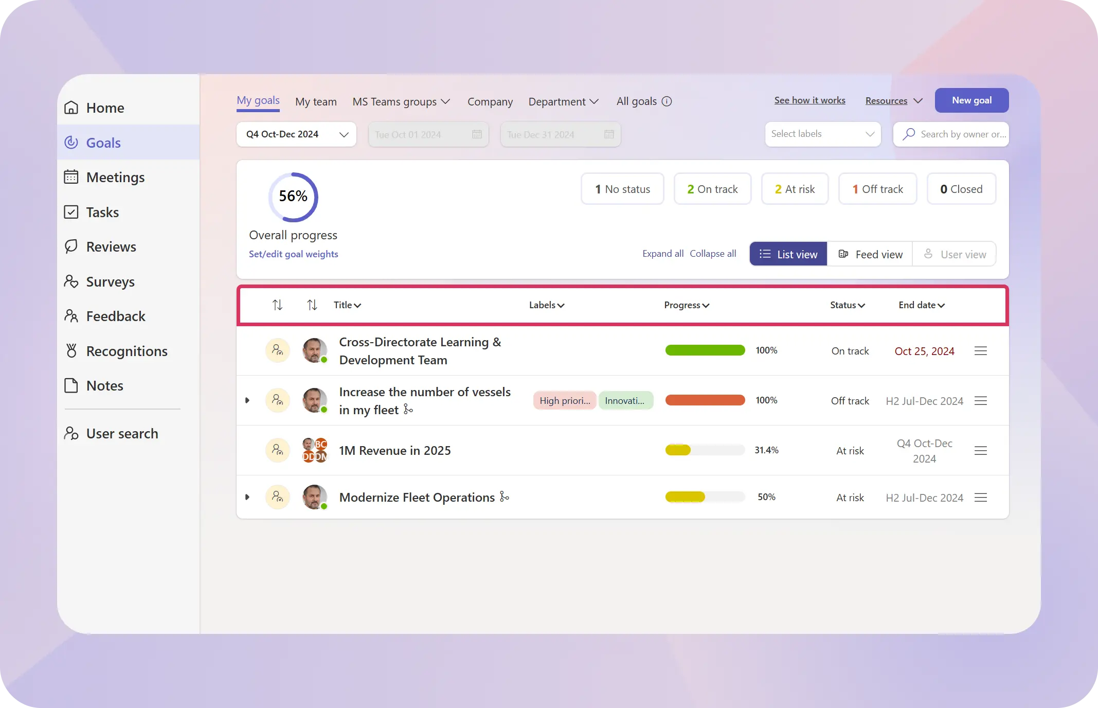Click goal type icon for Increase vessels row
This screenshot has width=1098, height=708.
tap(278, 400)
